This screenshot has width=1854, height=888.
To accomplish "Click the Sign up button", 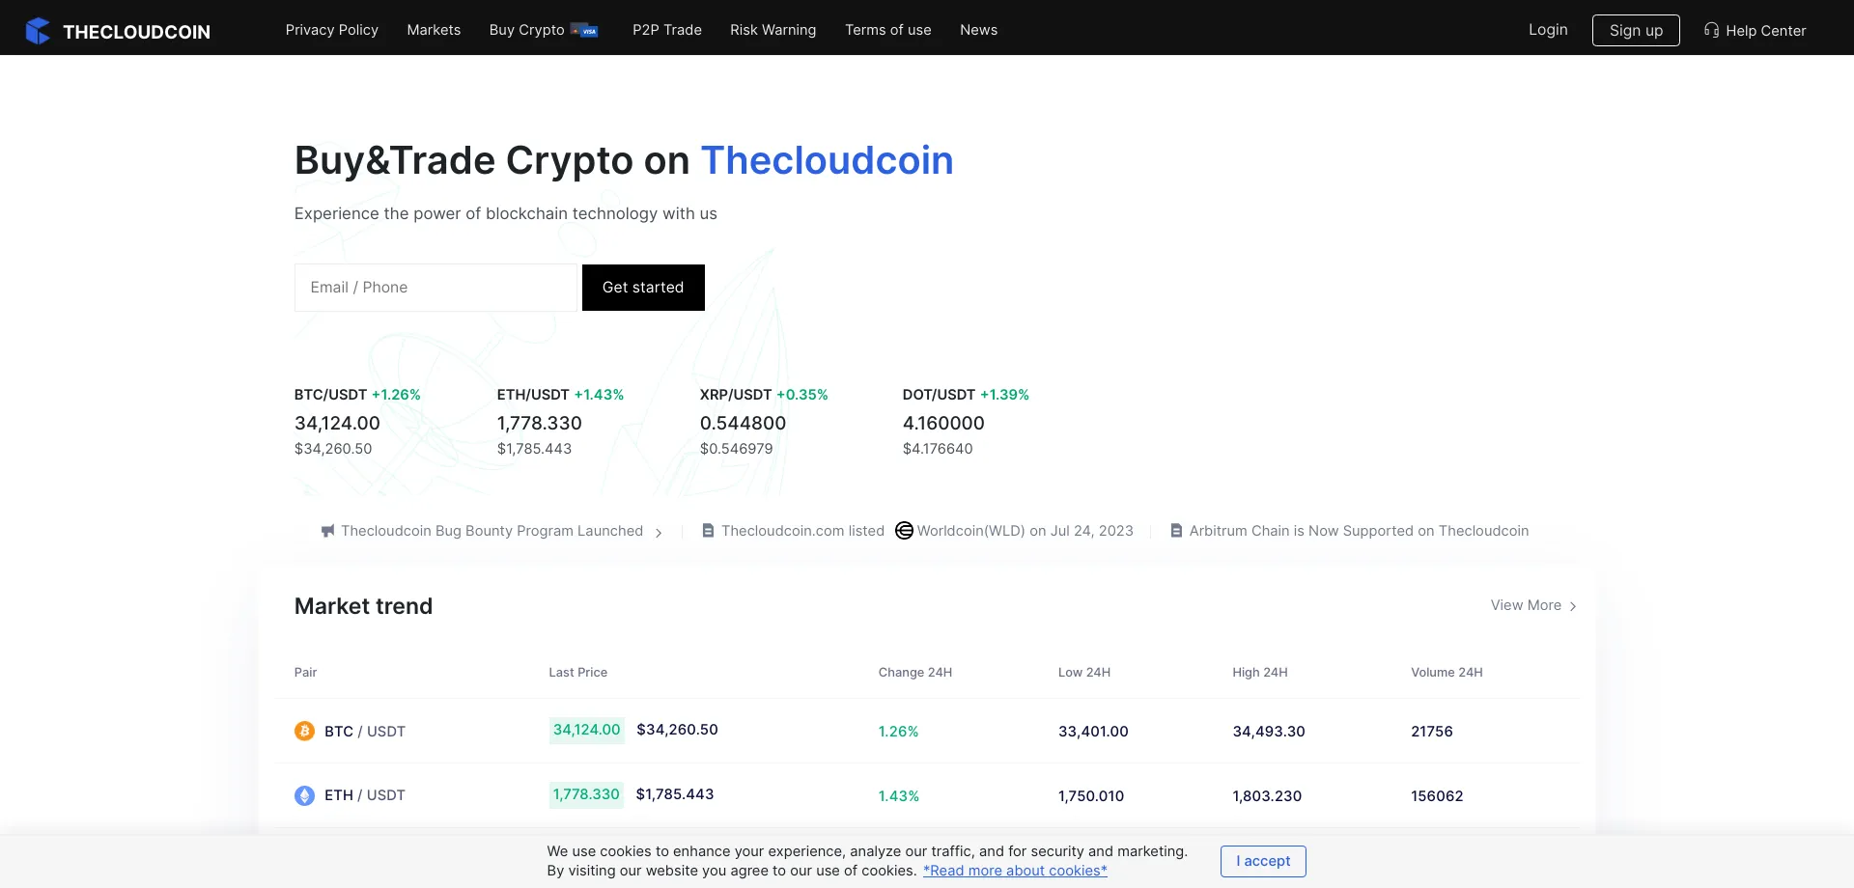I will [1636, 30].
